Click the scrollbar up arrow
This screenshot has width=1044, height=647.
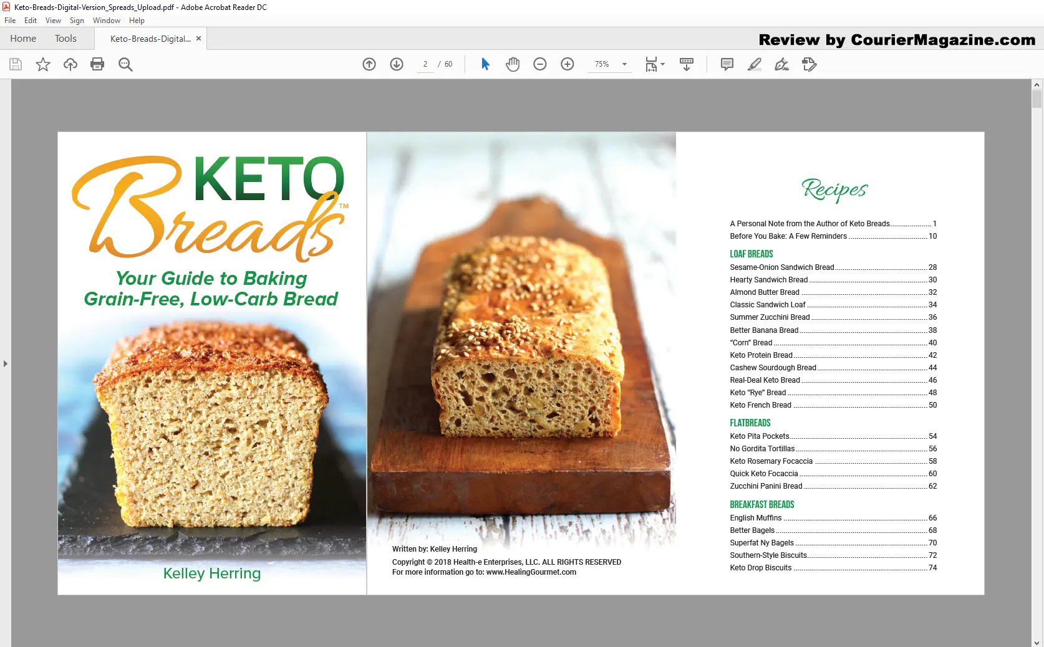click(x=1037, y=85)
